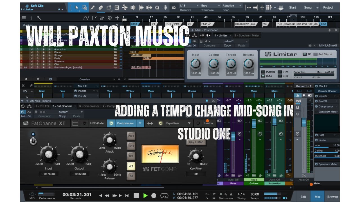
Task: Switch to 3 - Compressor insert tab
Action: [89, 106]
